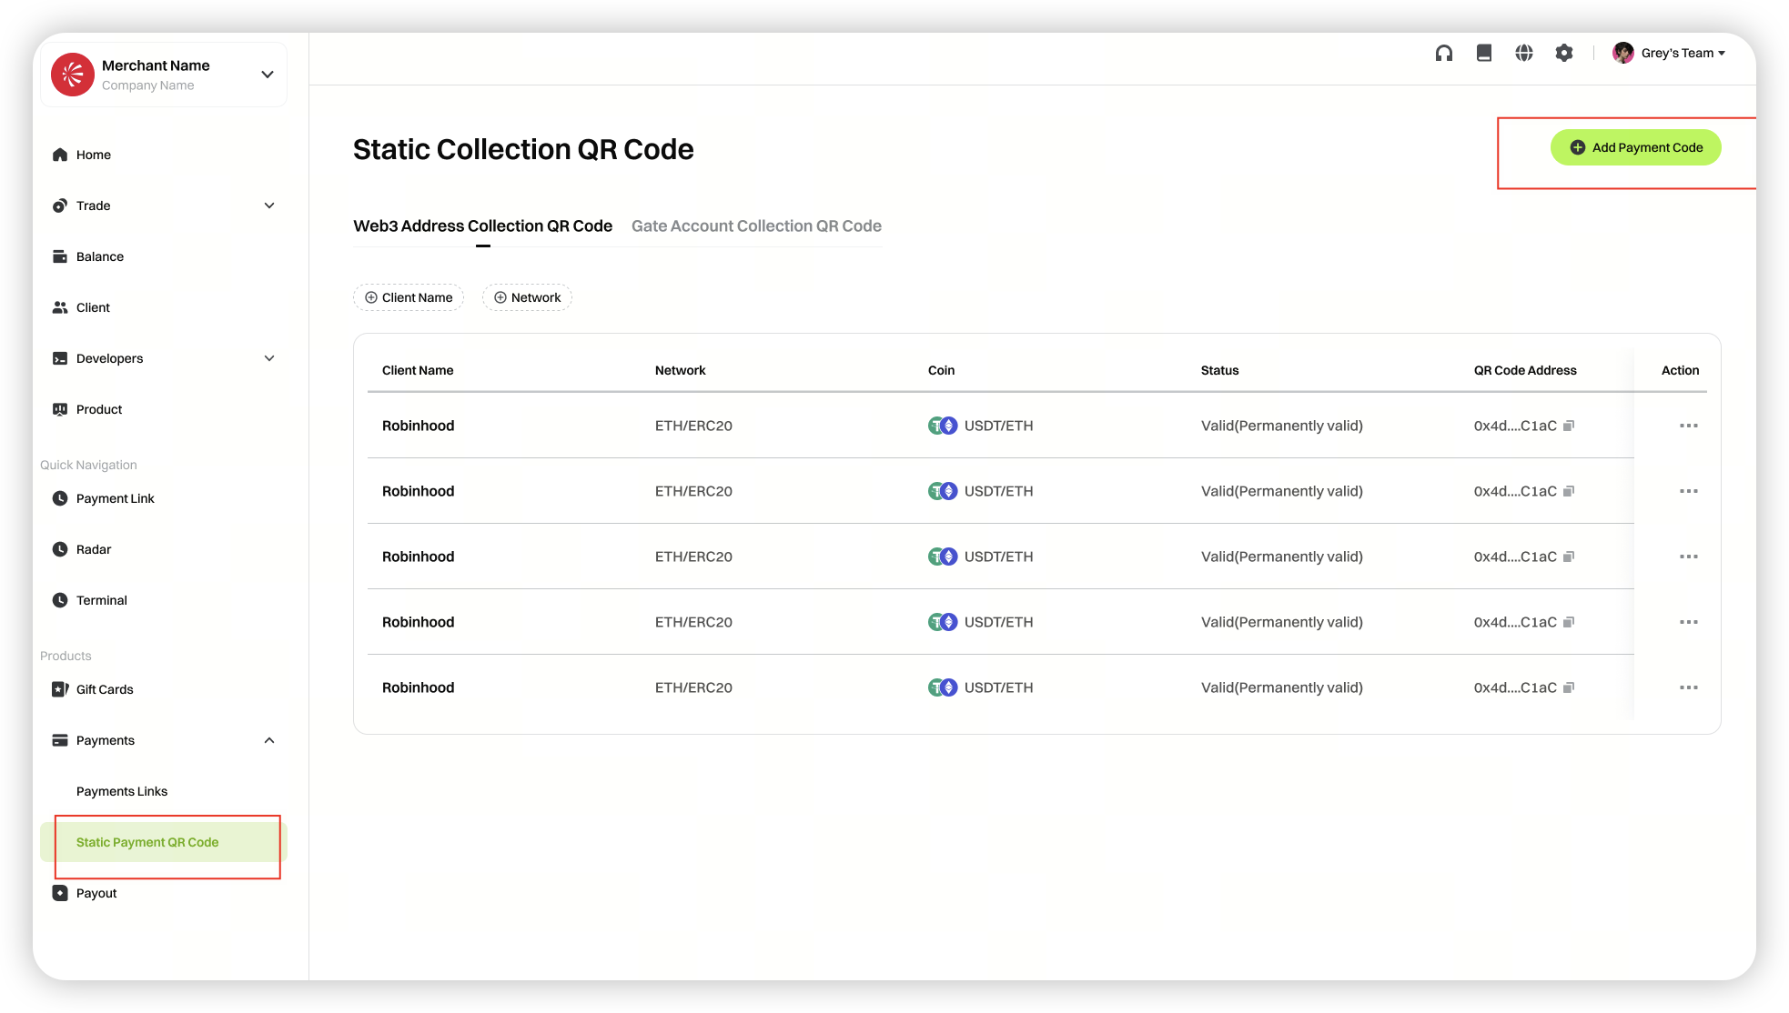Open Payments Links sidebar item
Viewport: 1789px width, 1013px height.
point(122,791)
